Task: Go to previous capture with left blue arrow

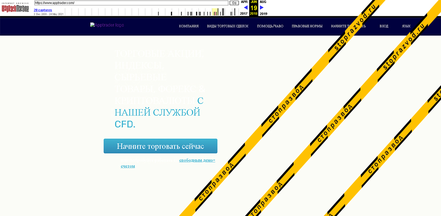Action: coord(246,8)
